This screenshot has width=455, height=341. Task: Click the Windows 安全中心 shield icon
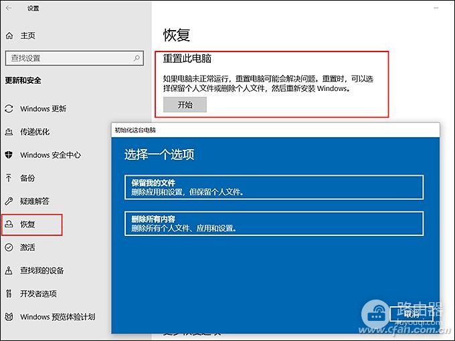tap(9, 154)
